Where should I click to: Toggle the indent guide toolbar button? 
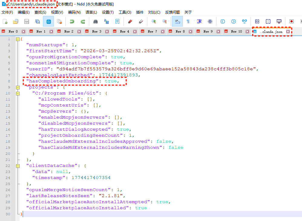pos(199,21)
